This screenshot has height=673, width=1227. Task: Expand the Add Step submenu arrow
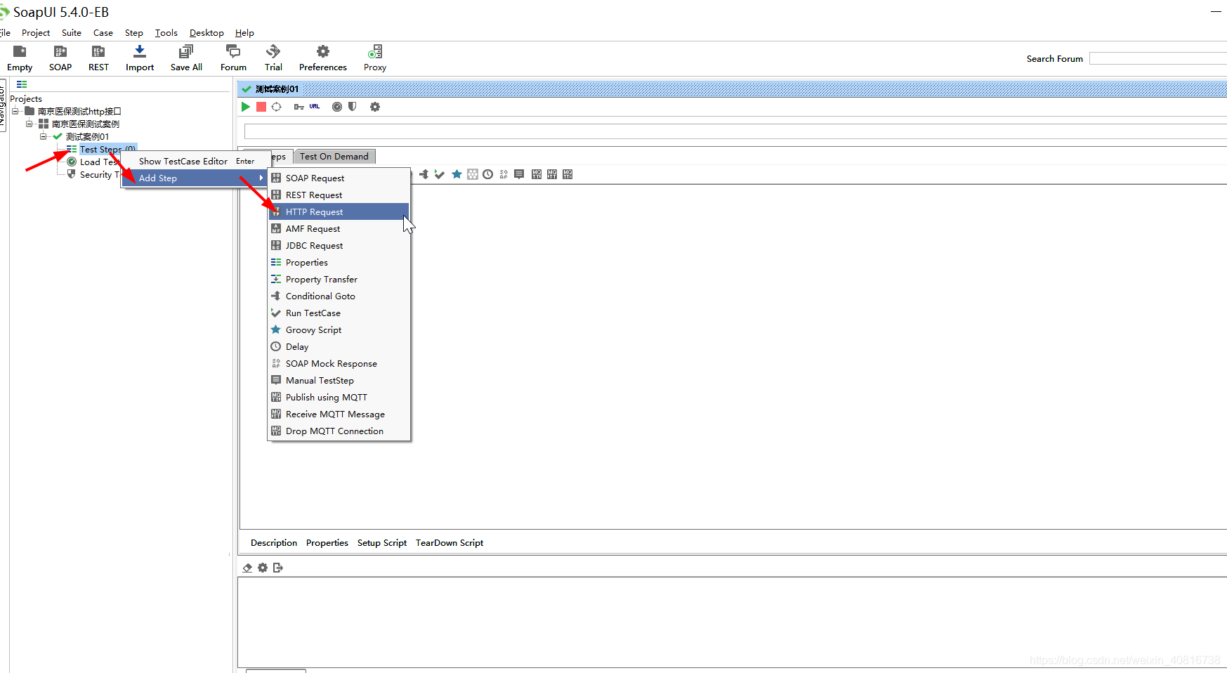click(x=261, y=178)
